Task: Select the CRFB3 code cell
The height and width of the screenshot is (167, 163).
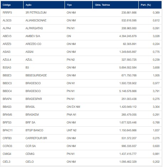Action: tap(7, 138)
